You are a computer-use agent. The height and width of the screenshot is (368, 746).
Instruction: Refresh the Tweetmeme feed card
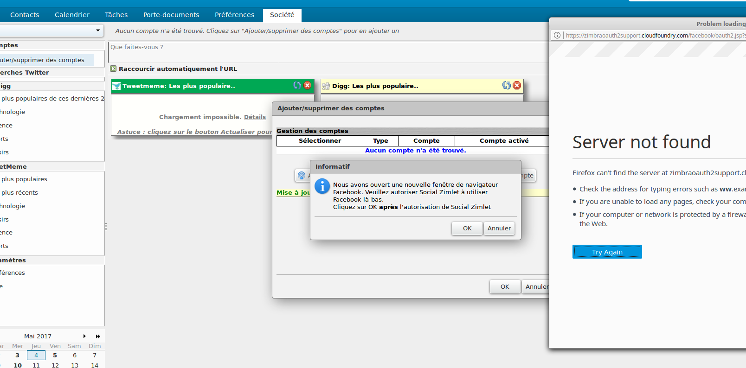[x=297, y=85]
